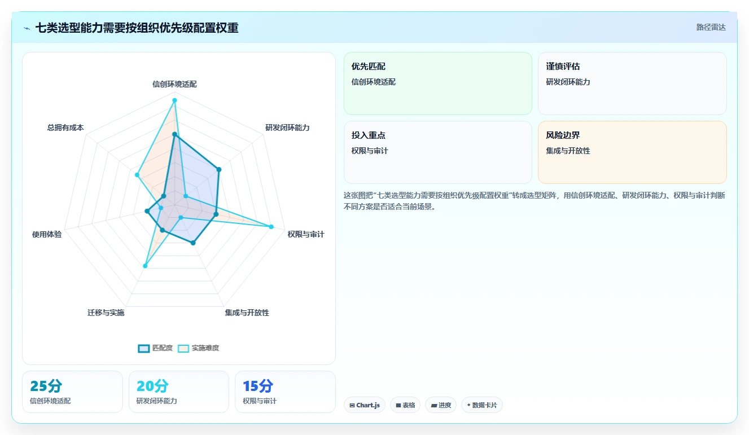749x435 pixels.
Task: Click the Chart.js tag pill
Action: pyautogui.click(x=364, y=405)
